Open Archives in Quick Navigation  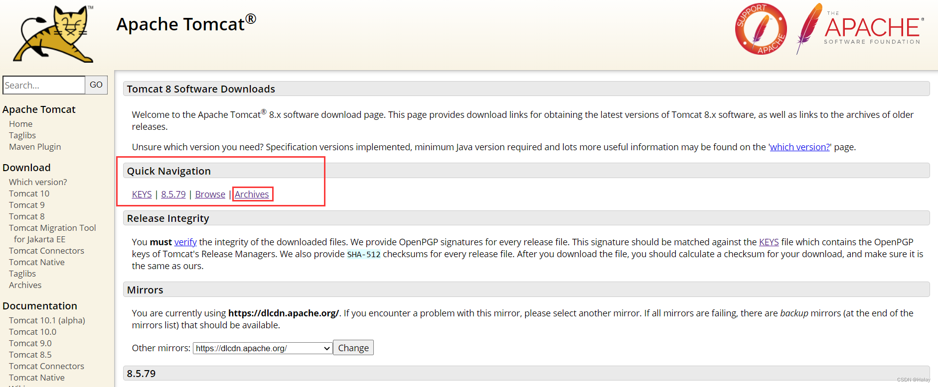(x=252, y=194)
